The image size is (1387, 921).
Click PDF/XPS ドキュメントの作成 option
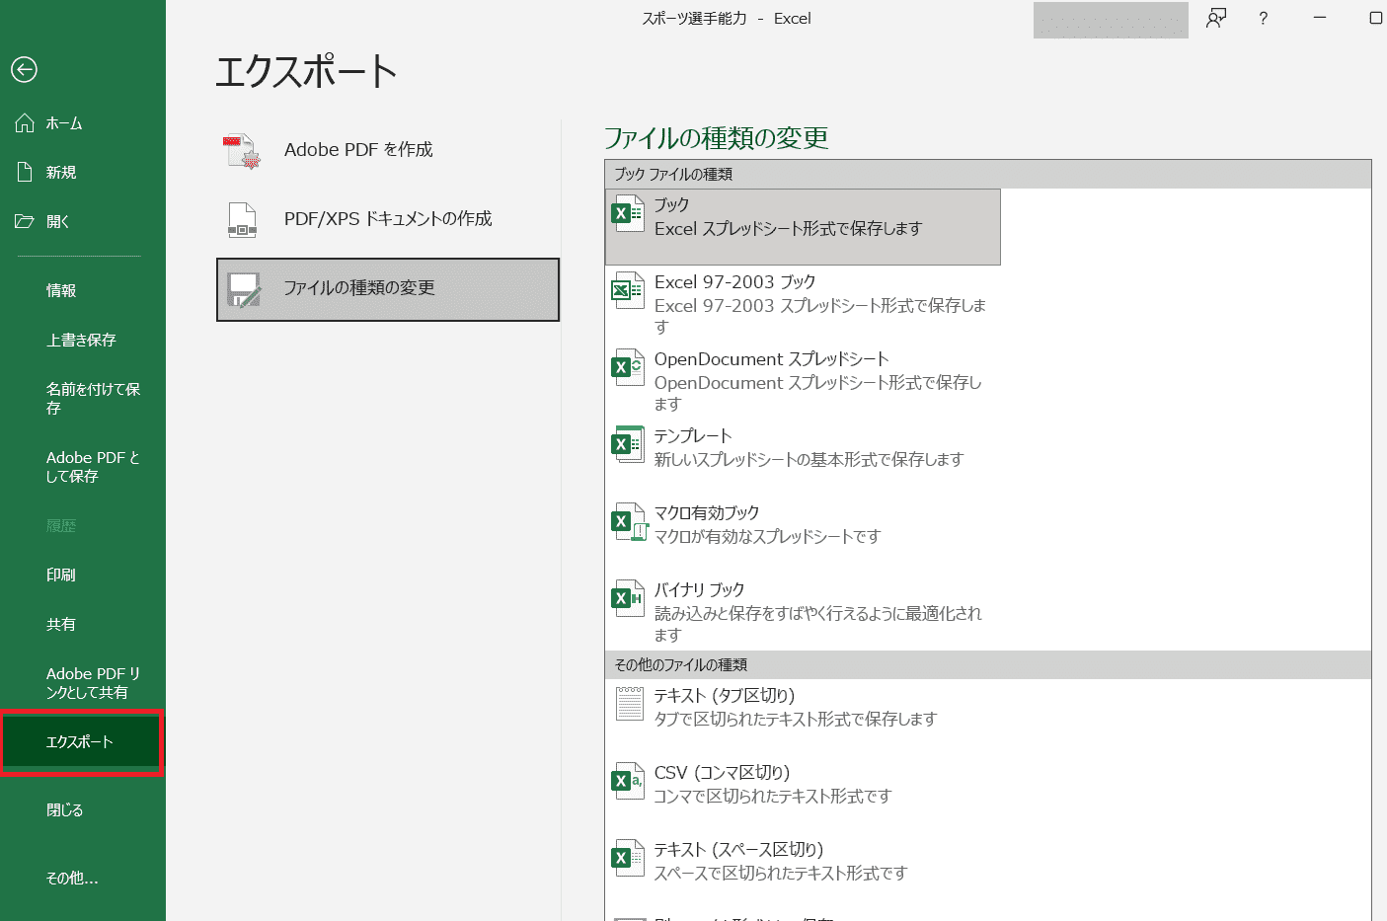(388, 219)
